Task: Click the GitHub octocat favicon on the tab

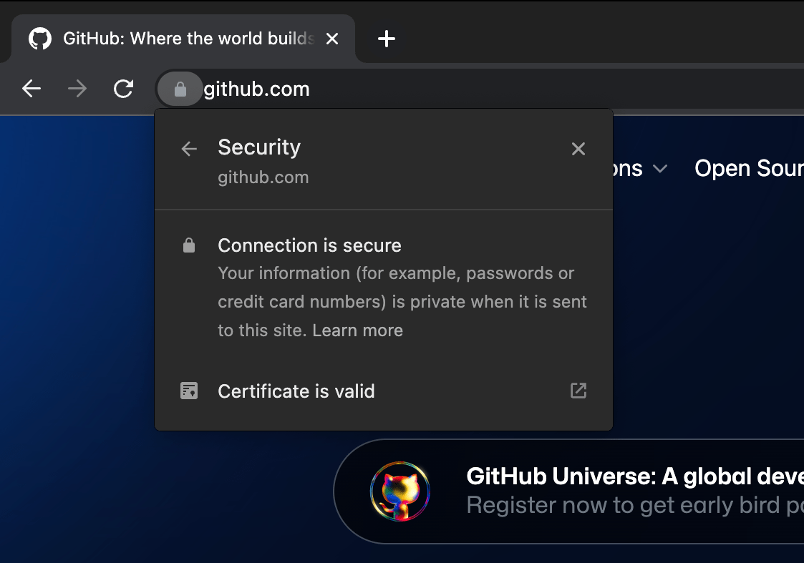Action: [39, 38]
